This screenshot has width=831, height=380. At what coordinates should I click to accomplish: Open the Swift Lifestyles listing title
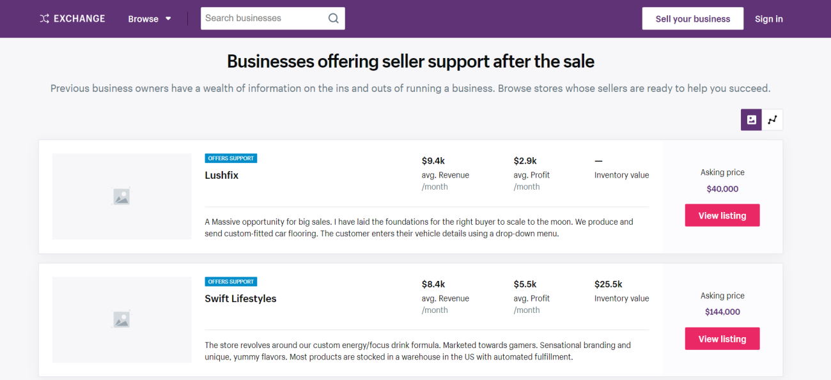coord(240,298)
